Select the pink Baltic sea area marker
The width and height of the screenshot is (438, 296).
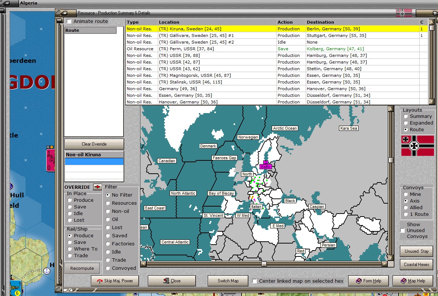[266, 167]
